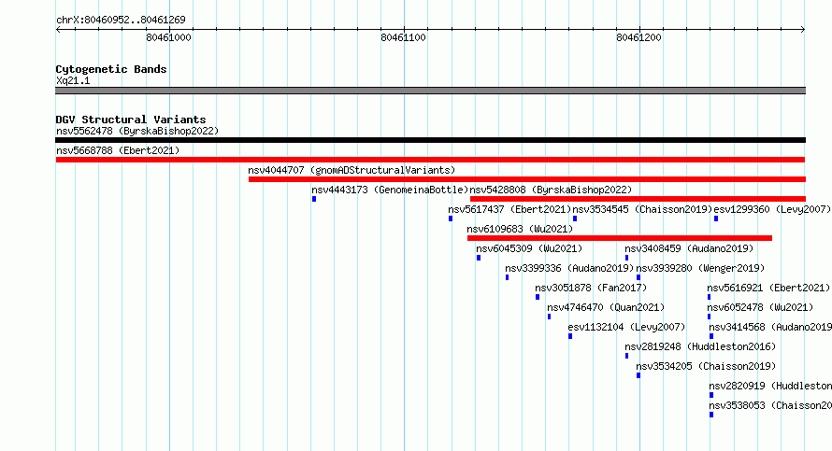Select the red bar under nsv4044707
832x451 pixels.
(527, 179)
